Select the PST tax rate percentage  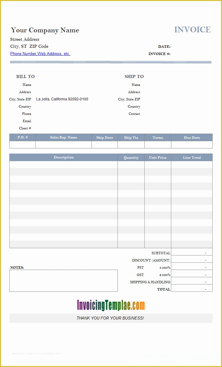[165, 268]
